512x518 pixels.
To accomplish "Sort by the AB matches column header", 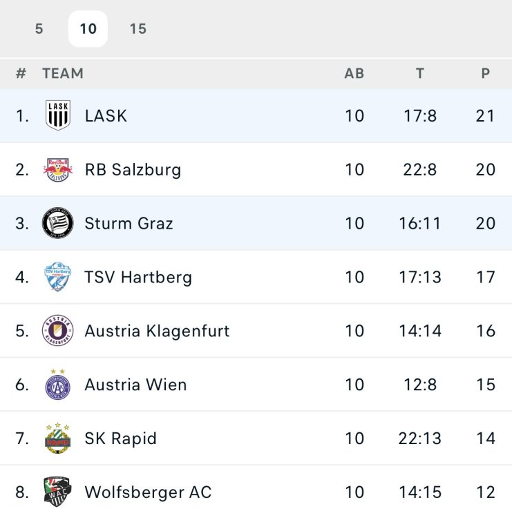I will click(354, 73).
